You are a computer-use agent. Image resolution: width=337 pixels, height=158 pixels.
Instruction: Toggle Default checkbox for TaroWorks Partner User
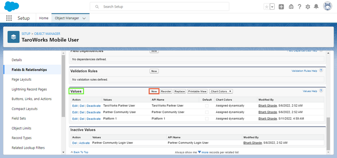(207, 106)
